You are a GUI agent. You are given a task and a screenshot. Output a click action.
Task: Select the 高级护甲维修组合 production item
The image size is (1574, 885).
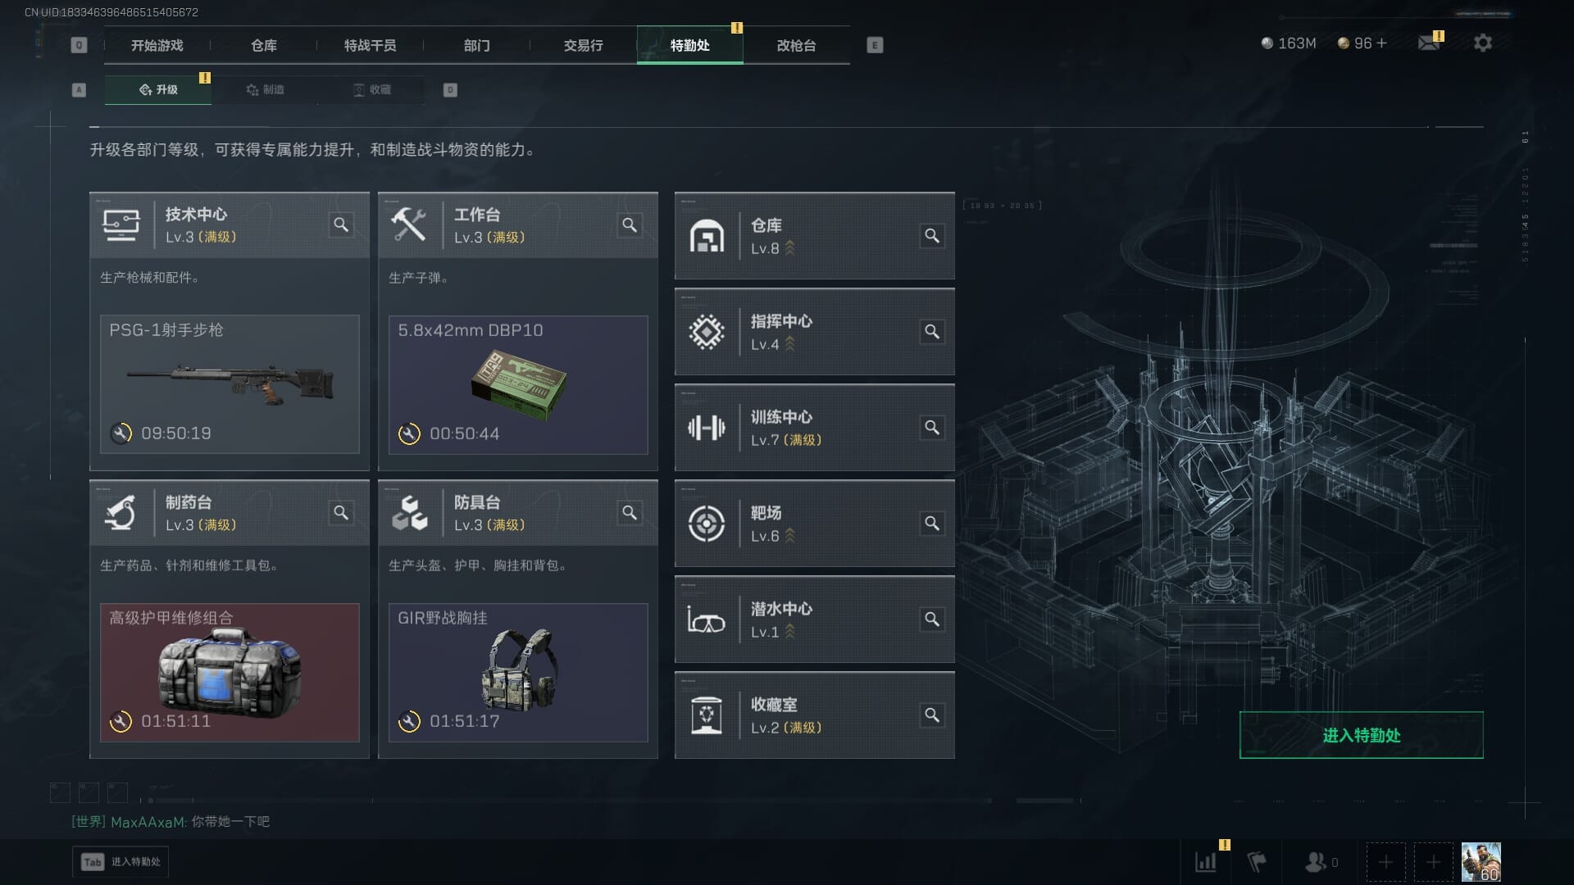pos(230,673)
